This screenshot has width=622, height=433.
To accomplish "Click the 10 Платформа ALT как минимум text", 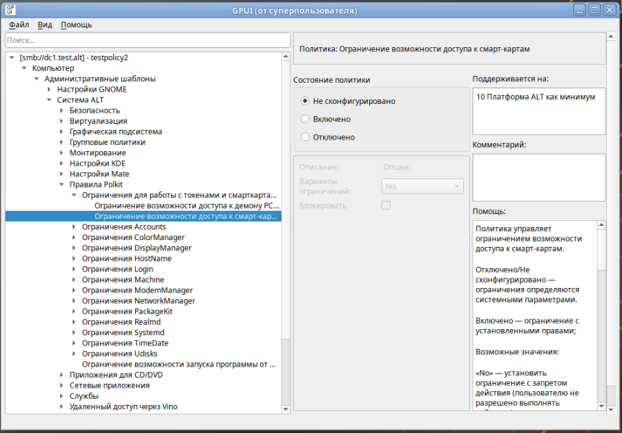I will pos(536,96).
